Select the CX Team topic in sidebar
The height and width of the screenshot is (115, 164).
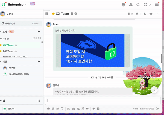pos(20,45)
